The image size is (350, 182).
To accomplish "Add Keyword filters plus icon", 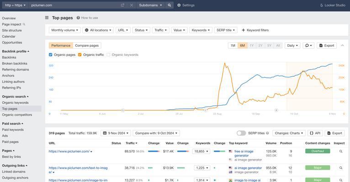I will coord(243,30).
